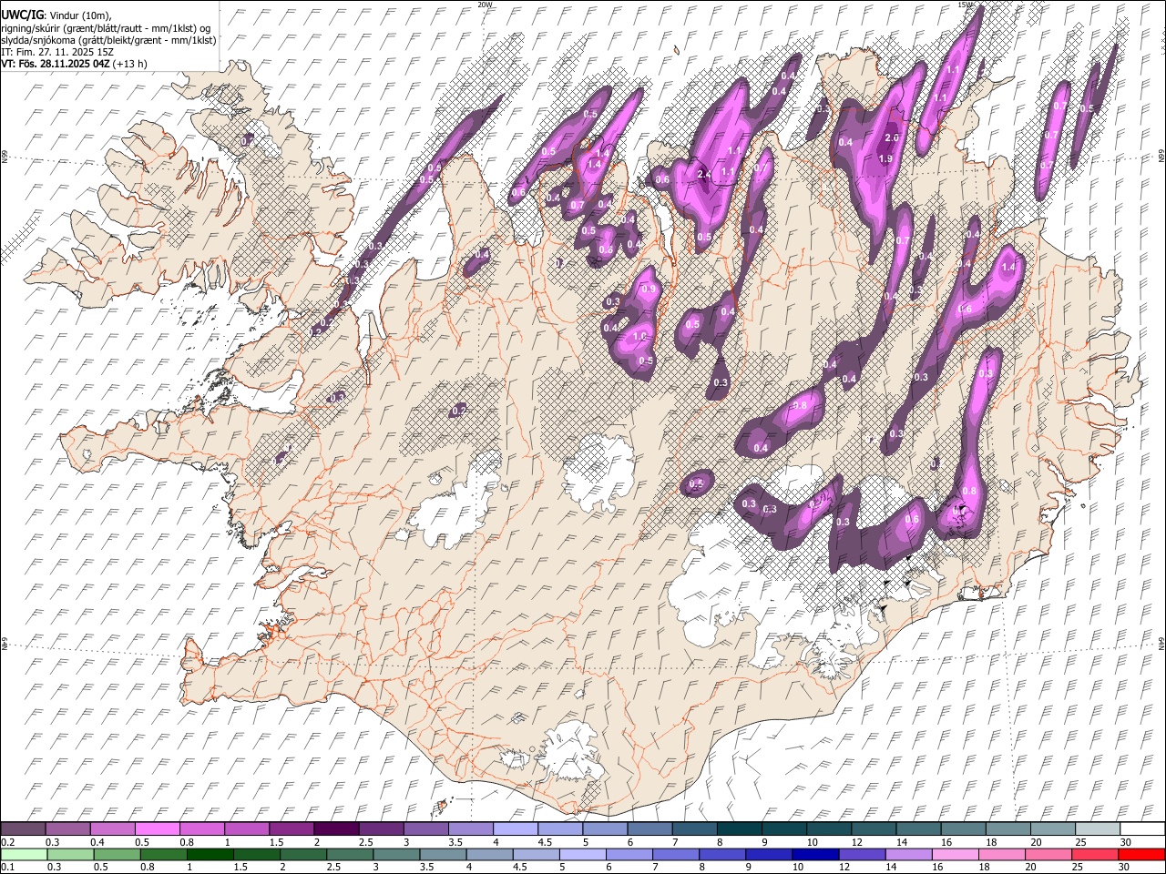Image resolution: width=1166 pixels, height=874 pixels.
Task: Pick the 25 crimson swatch, lower legend row
Action: coord(1097,854)
